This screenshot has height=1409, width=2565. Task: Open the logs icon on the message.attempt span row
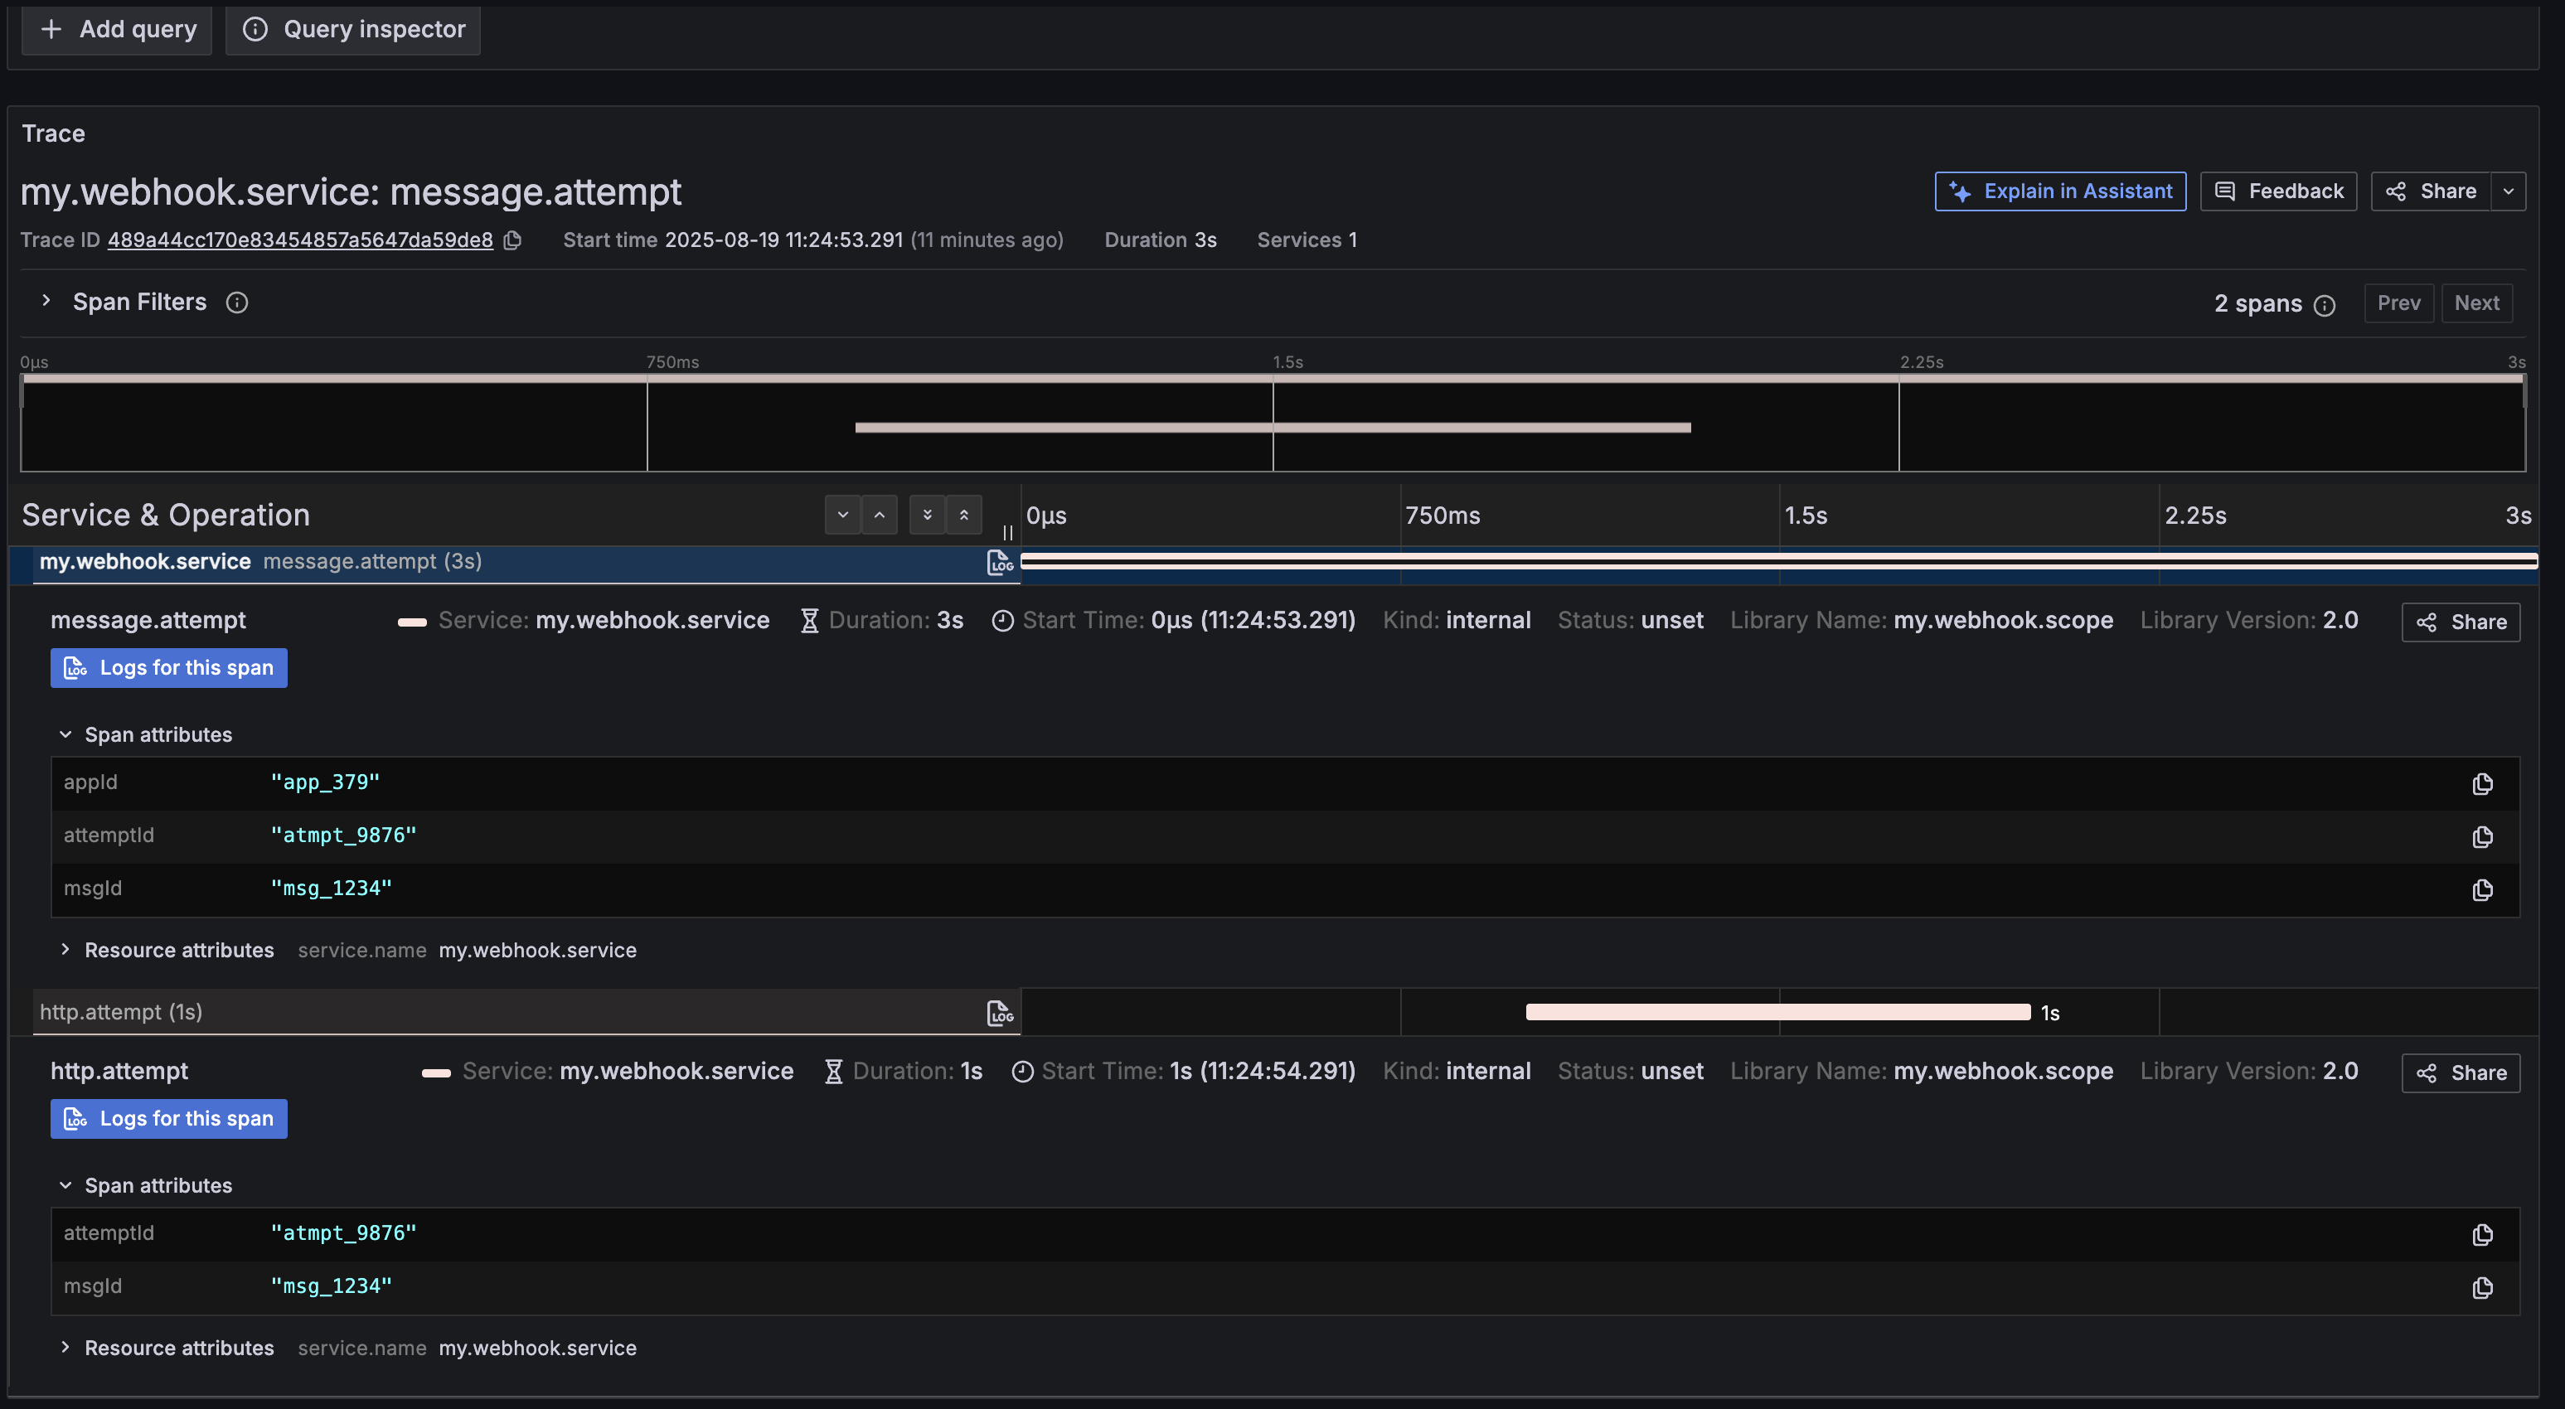1000,563
